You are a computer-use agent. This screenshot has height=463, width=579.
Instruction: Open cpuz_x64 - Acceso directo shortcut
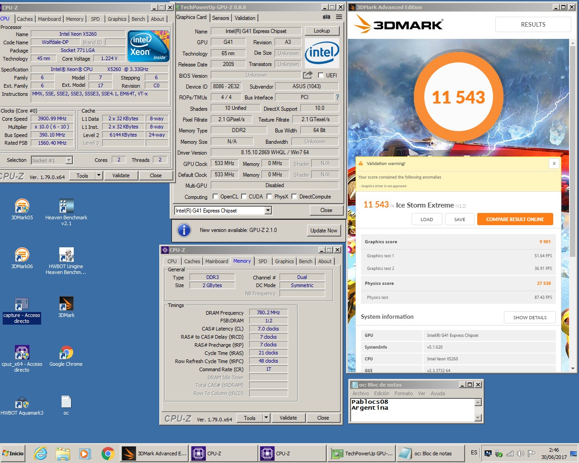click(x=22, y=359)
